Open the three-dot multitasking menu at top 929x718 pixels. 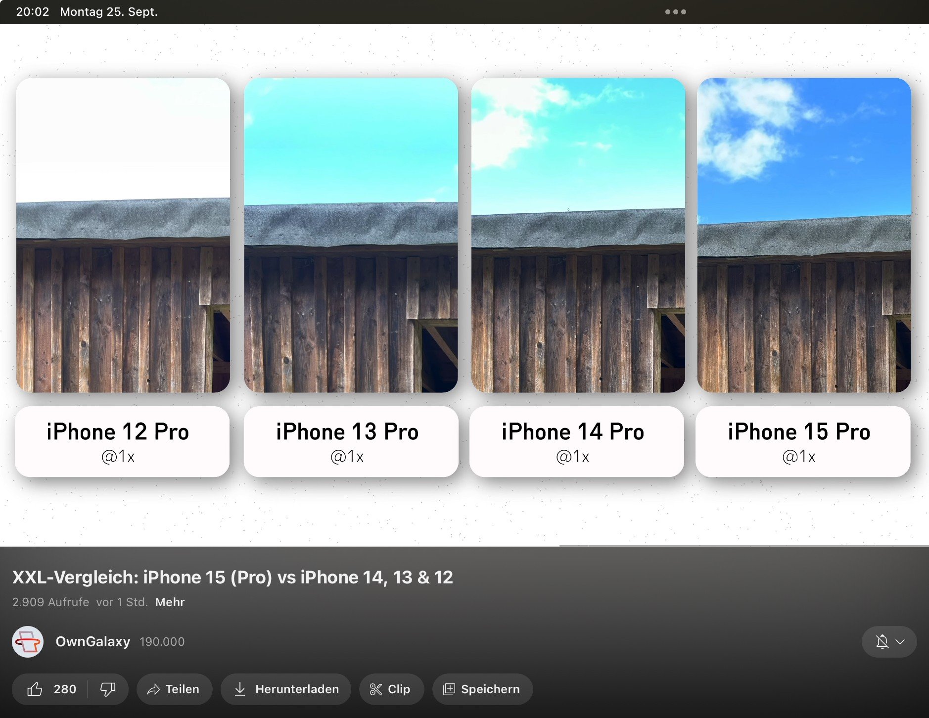coord(675,12)
